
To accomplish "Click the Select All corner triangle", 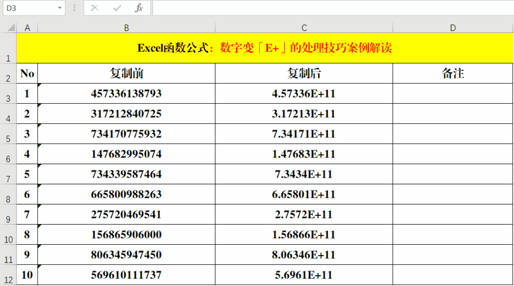I will point(11,27).
